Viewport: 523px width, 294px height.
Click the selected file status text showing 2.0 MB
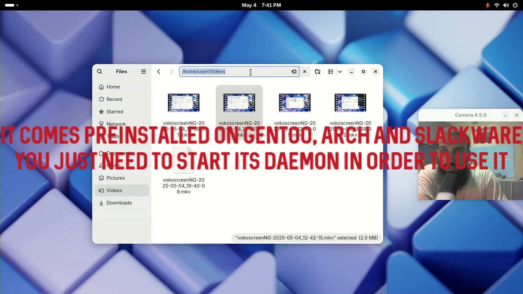point(306,238)
